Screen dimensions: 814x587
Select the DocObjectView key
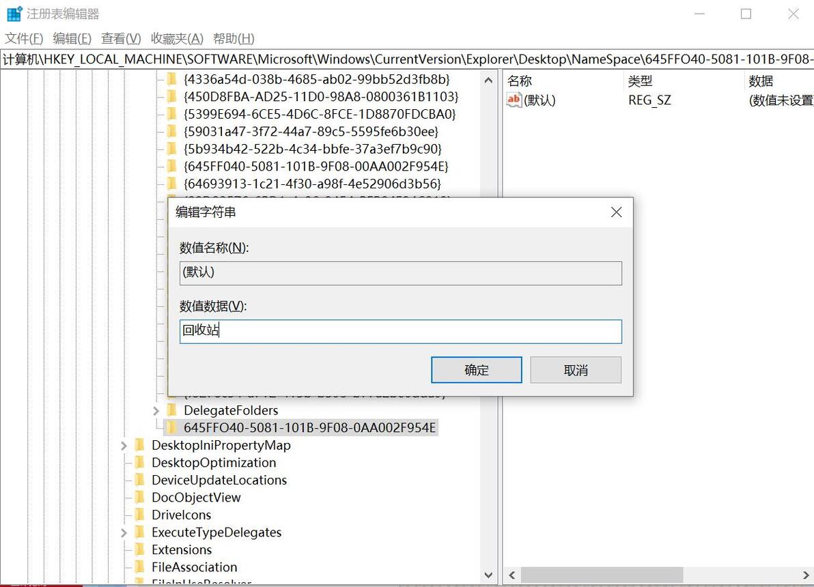coord(196,497)
